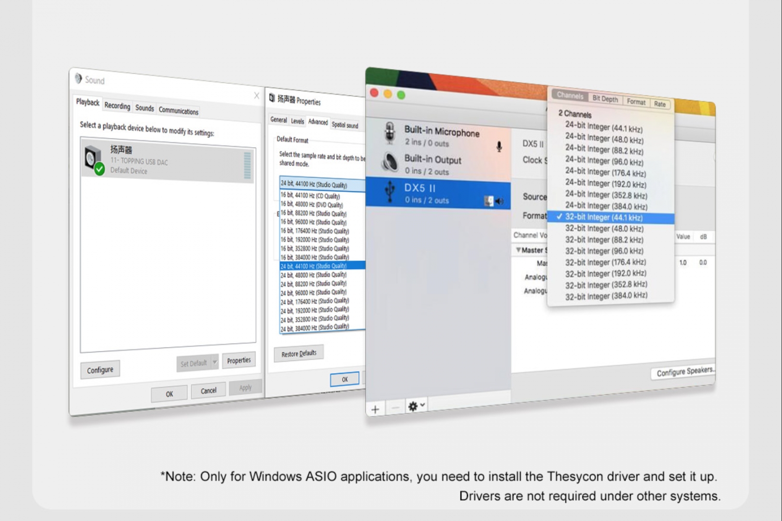Click Cancel in the Sound dialog

point(209,390)
